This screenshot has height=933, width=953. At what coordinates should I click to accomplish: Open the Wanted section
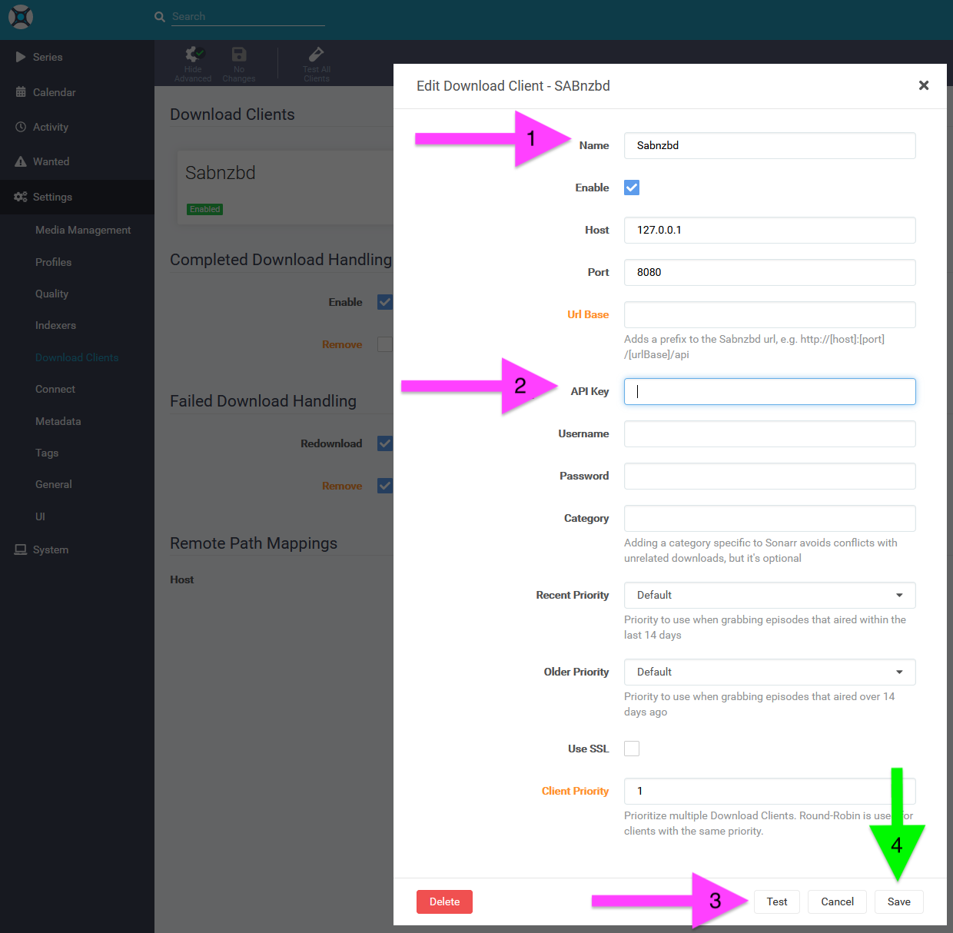pos(51,161)
